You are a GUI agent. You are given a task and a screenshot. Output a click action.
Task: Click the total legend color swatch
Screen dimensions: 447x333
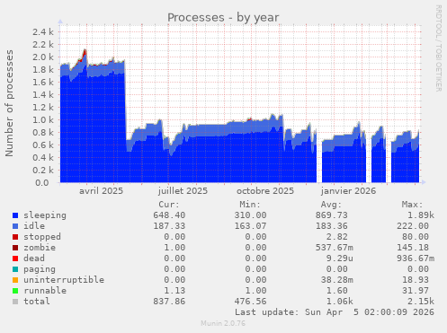coord(15,302)
